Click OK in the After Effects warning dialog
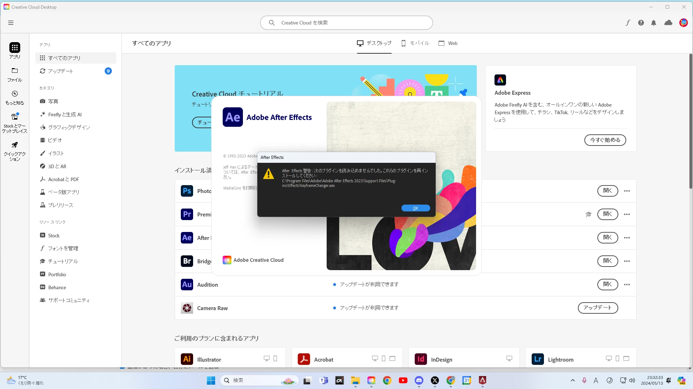This screenshot has width=693, height=389. pos(415,208)
